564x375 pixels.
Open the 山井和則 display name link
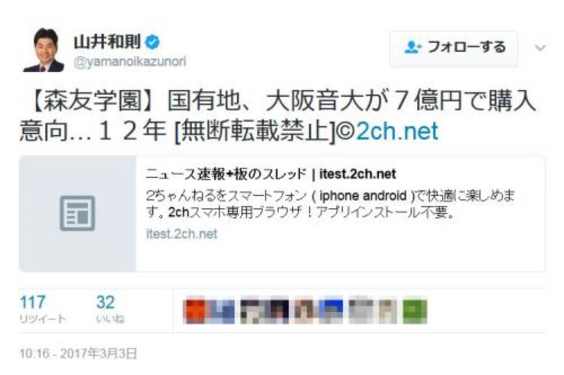[x=107, y=43]
